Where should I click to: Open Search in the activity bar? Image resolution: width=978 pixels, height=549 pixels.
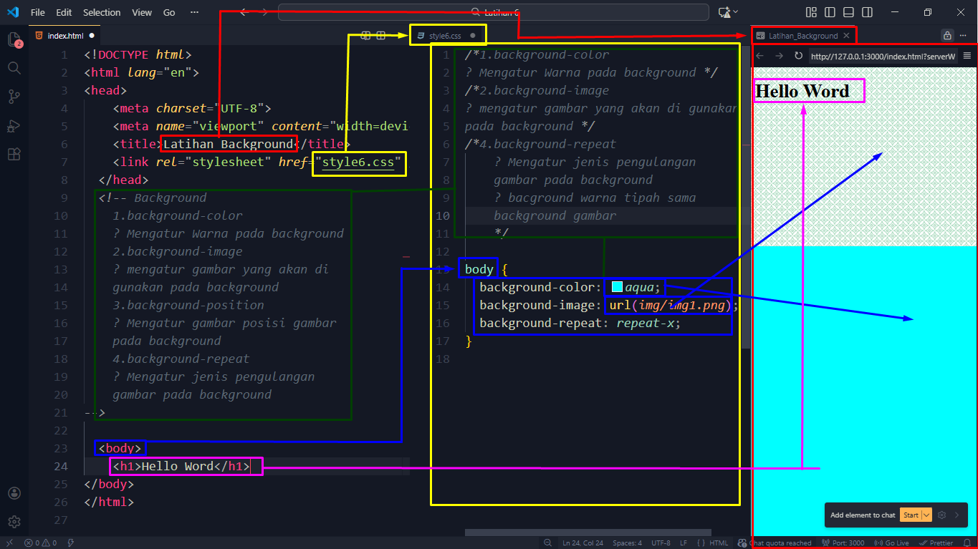tap(14, 68)
